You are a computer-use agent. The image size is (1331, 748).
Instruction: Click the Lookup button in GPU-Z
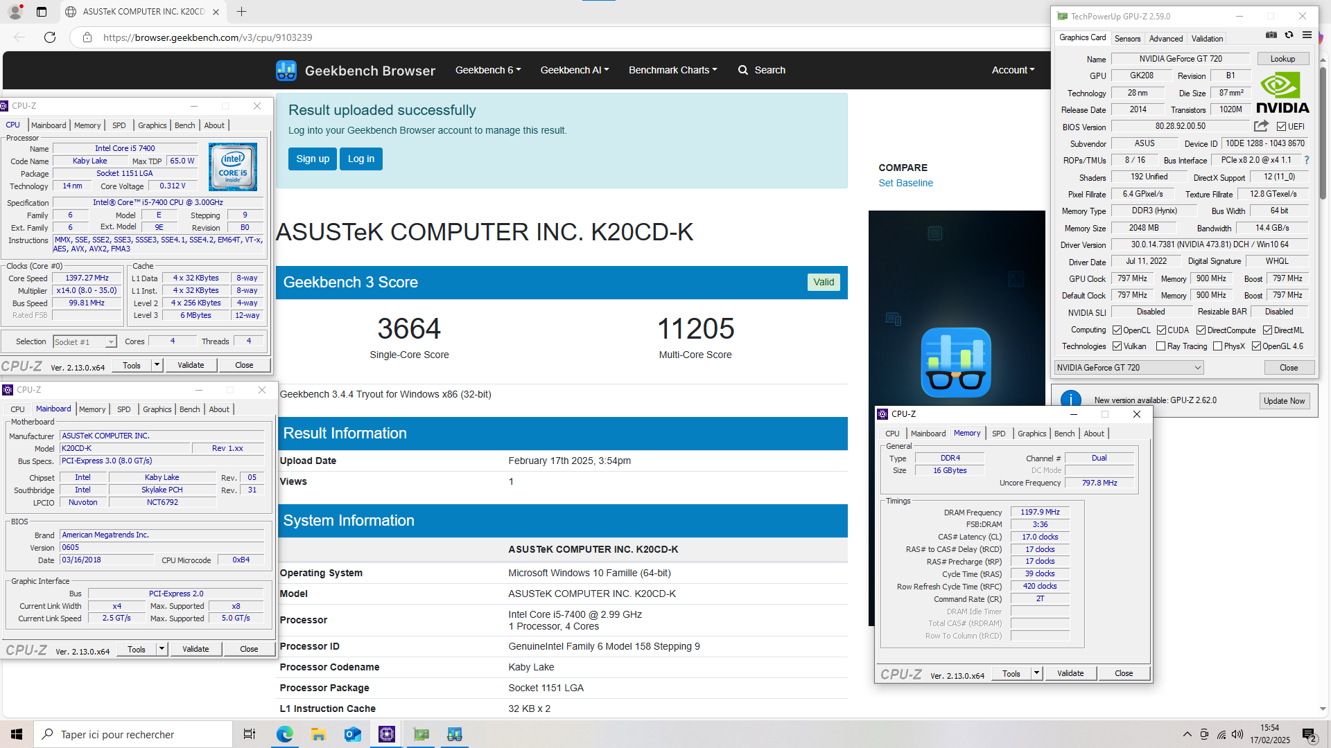(x=1282, y=59)
